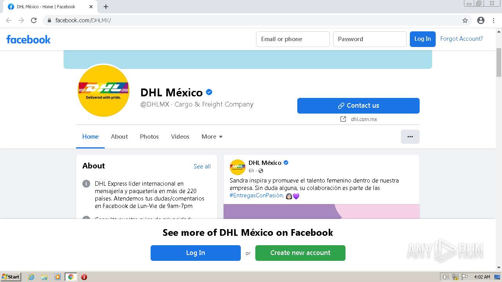Click Forgot Account? link

click(x=462, y=39)
